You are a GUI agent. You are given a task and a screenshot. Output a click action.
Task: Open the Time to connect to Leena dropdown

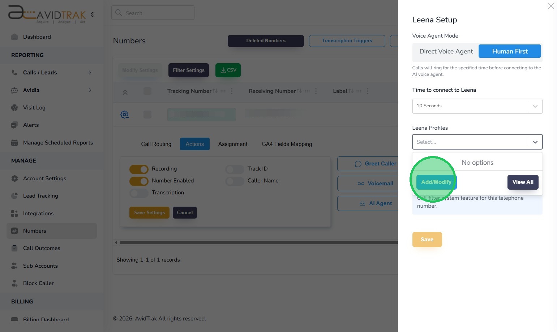pos(477,106)
